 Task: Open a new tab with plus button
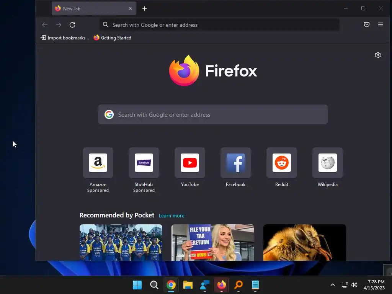(144, 9)
